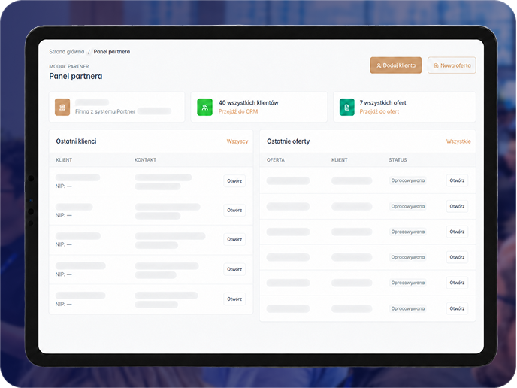The height and width of the screenshot is (388, 517).
Task: Click the Ostatni klienci heading
Action: coord(76,141)
